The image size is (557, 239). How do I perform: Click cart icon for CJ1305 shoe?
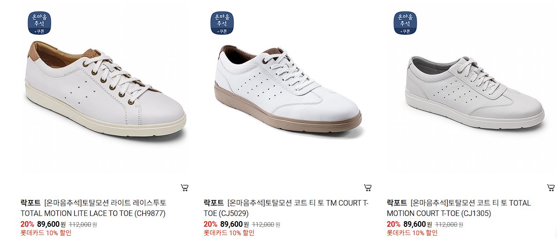pos(550,187)
